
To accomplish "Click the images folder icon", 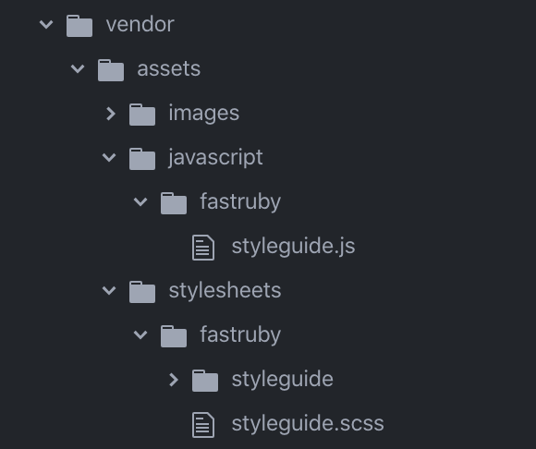I will [x=142, y=115].
